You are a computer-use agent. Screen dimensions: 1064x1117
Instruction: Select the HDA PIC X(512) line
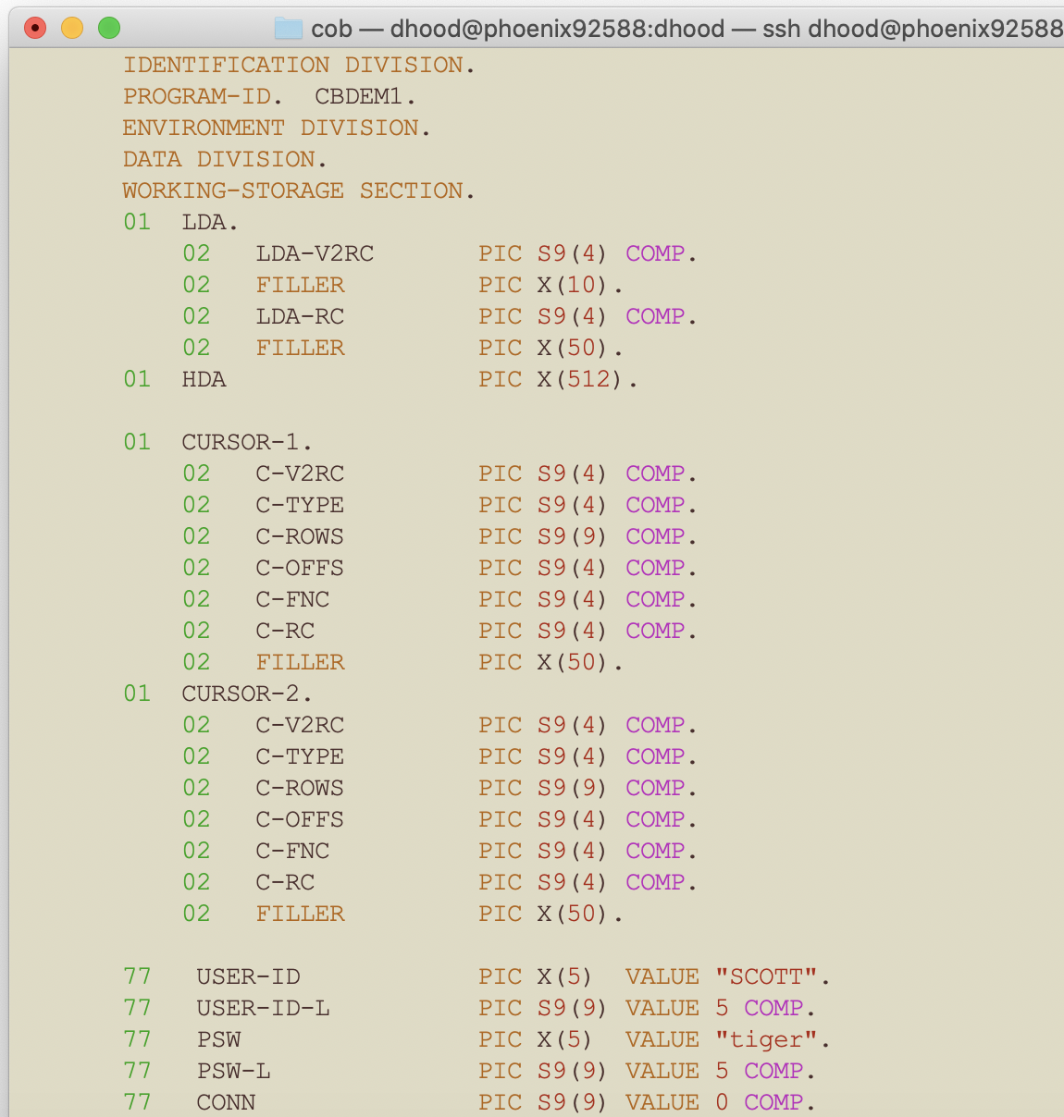tap(370, 379)
